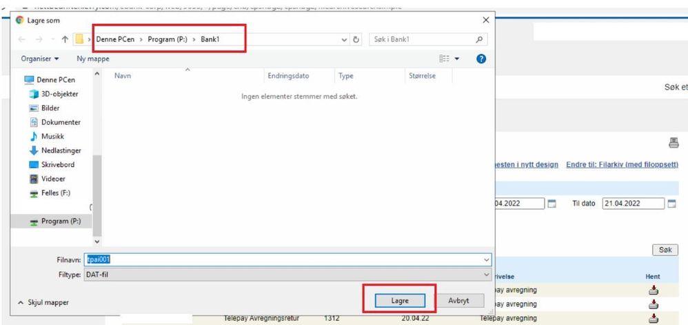The width and height of the screenshot is (688, 325).
Task: Click the nytt design link
Action: tap(527, 165)
